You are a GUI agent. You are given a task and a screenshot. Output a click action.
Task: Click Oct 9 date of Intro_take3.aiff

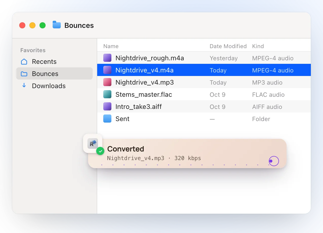(217, 107)
